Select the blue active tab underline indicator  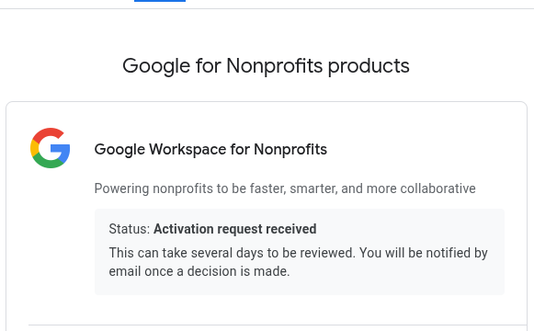[x=160, y=1]
